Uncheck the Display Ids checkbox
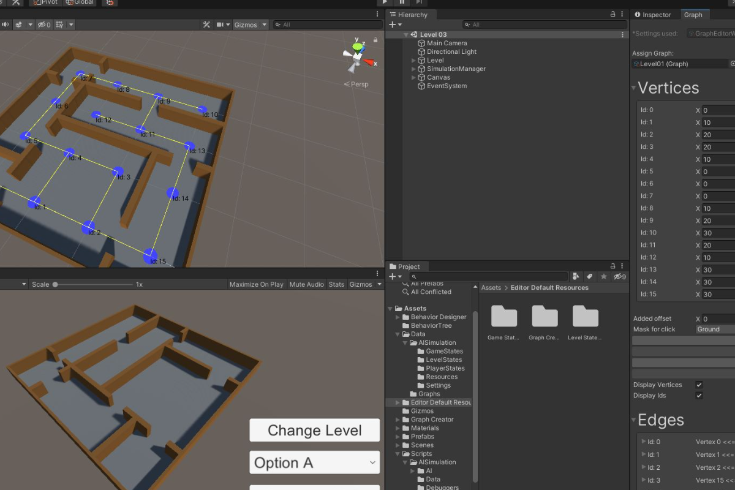735x490 pixels. pyautogui.click(x=699, y=396)
